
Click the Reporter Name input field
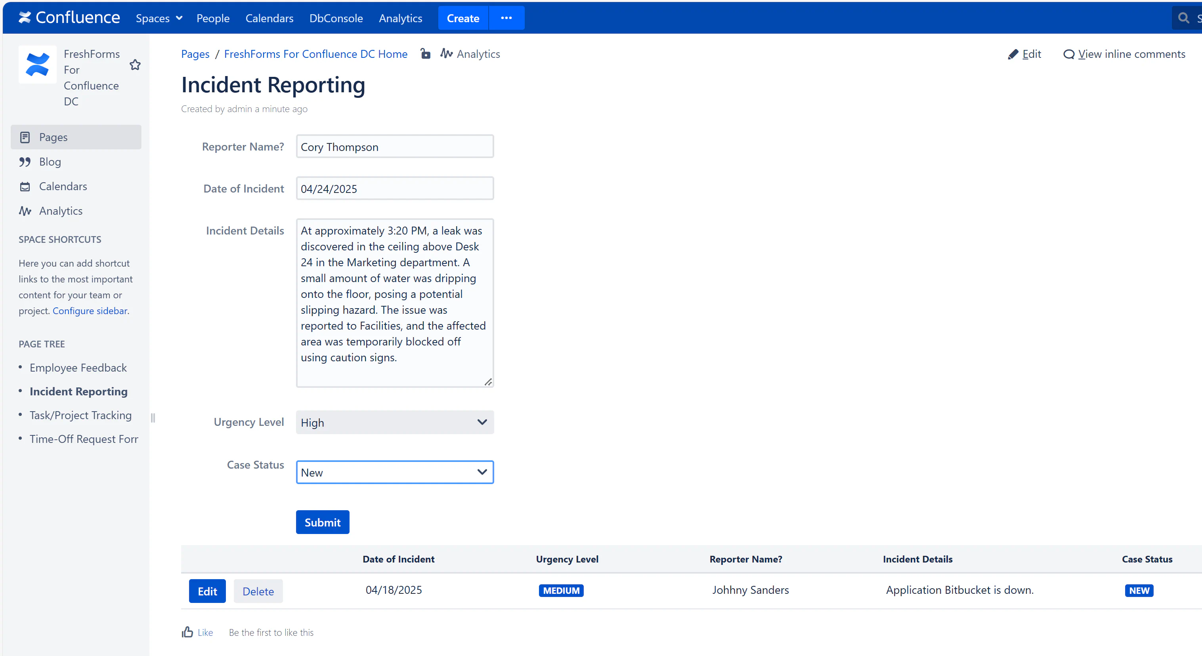click(x=394, y=147)
